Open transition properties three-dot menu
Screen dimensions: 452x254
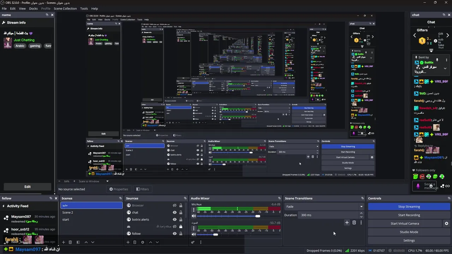pyautogui.click(x=361, y=223)
